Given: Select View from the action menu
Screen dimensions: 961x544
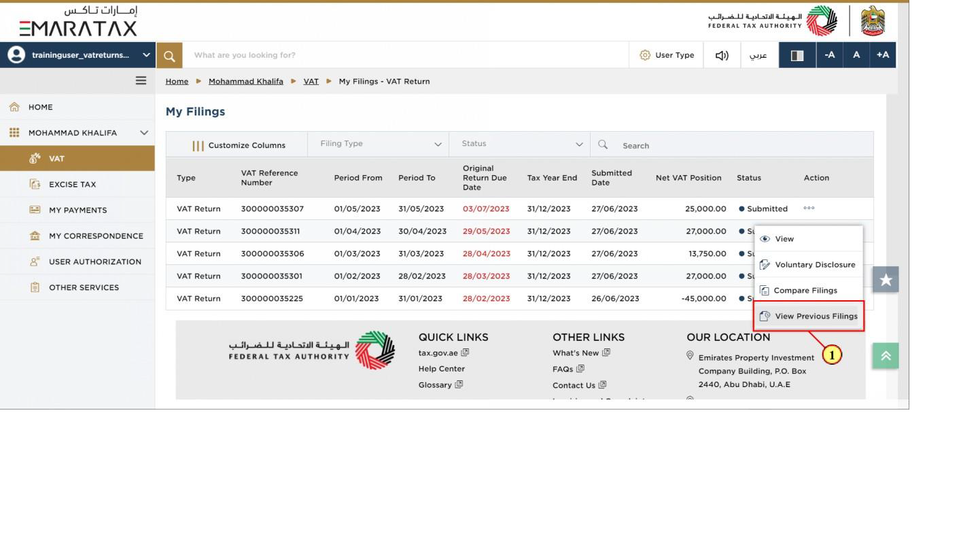Looking at the screenshot, I should point(808,239).
